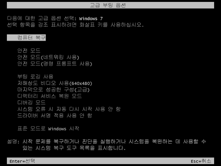Viewport: 221px width, 166px height.
Task: Click the arrow key instruction line
Action: pyautogui.click(x=75, y=25)
